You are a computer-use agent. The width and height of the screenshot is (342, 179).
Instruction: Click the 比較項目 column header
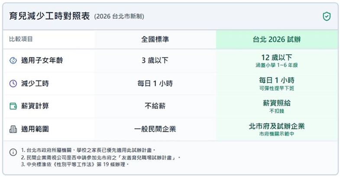21,39
